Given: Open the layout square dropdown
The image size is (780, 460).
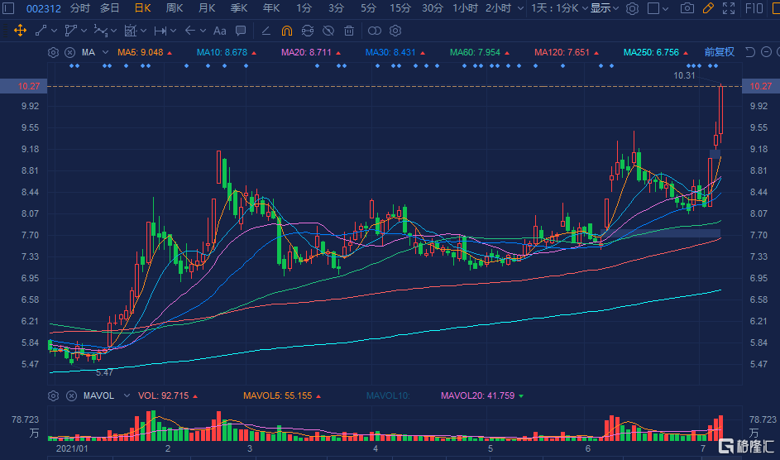Looking at the screenshot, I should tap(658, 8).
